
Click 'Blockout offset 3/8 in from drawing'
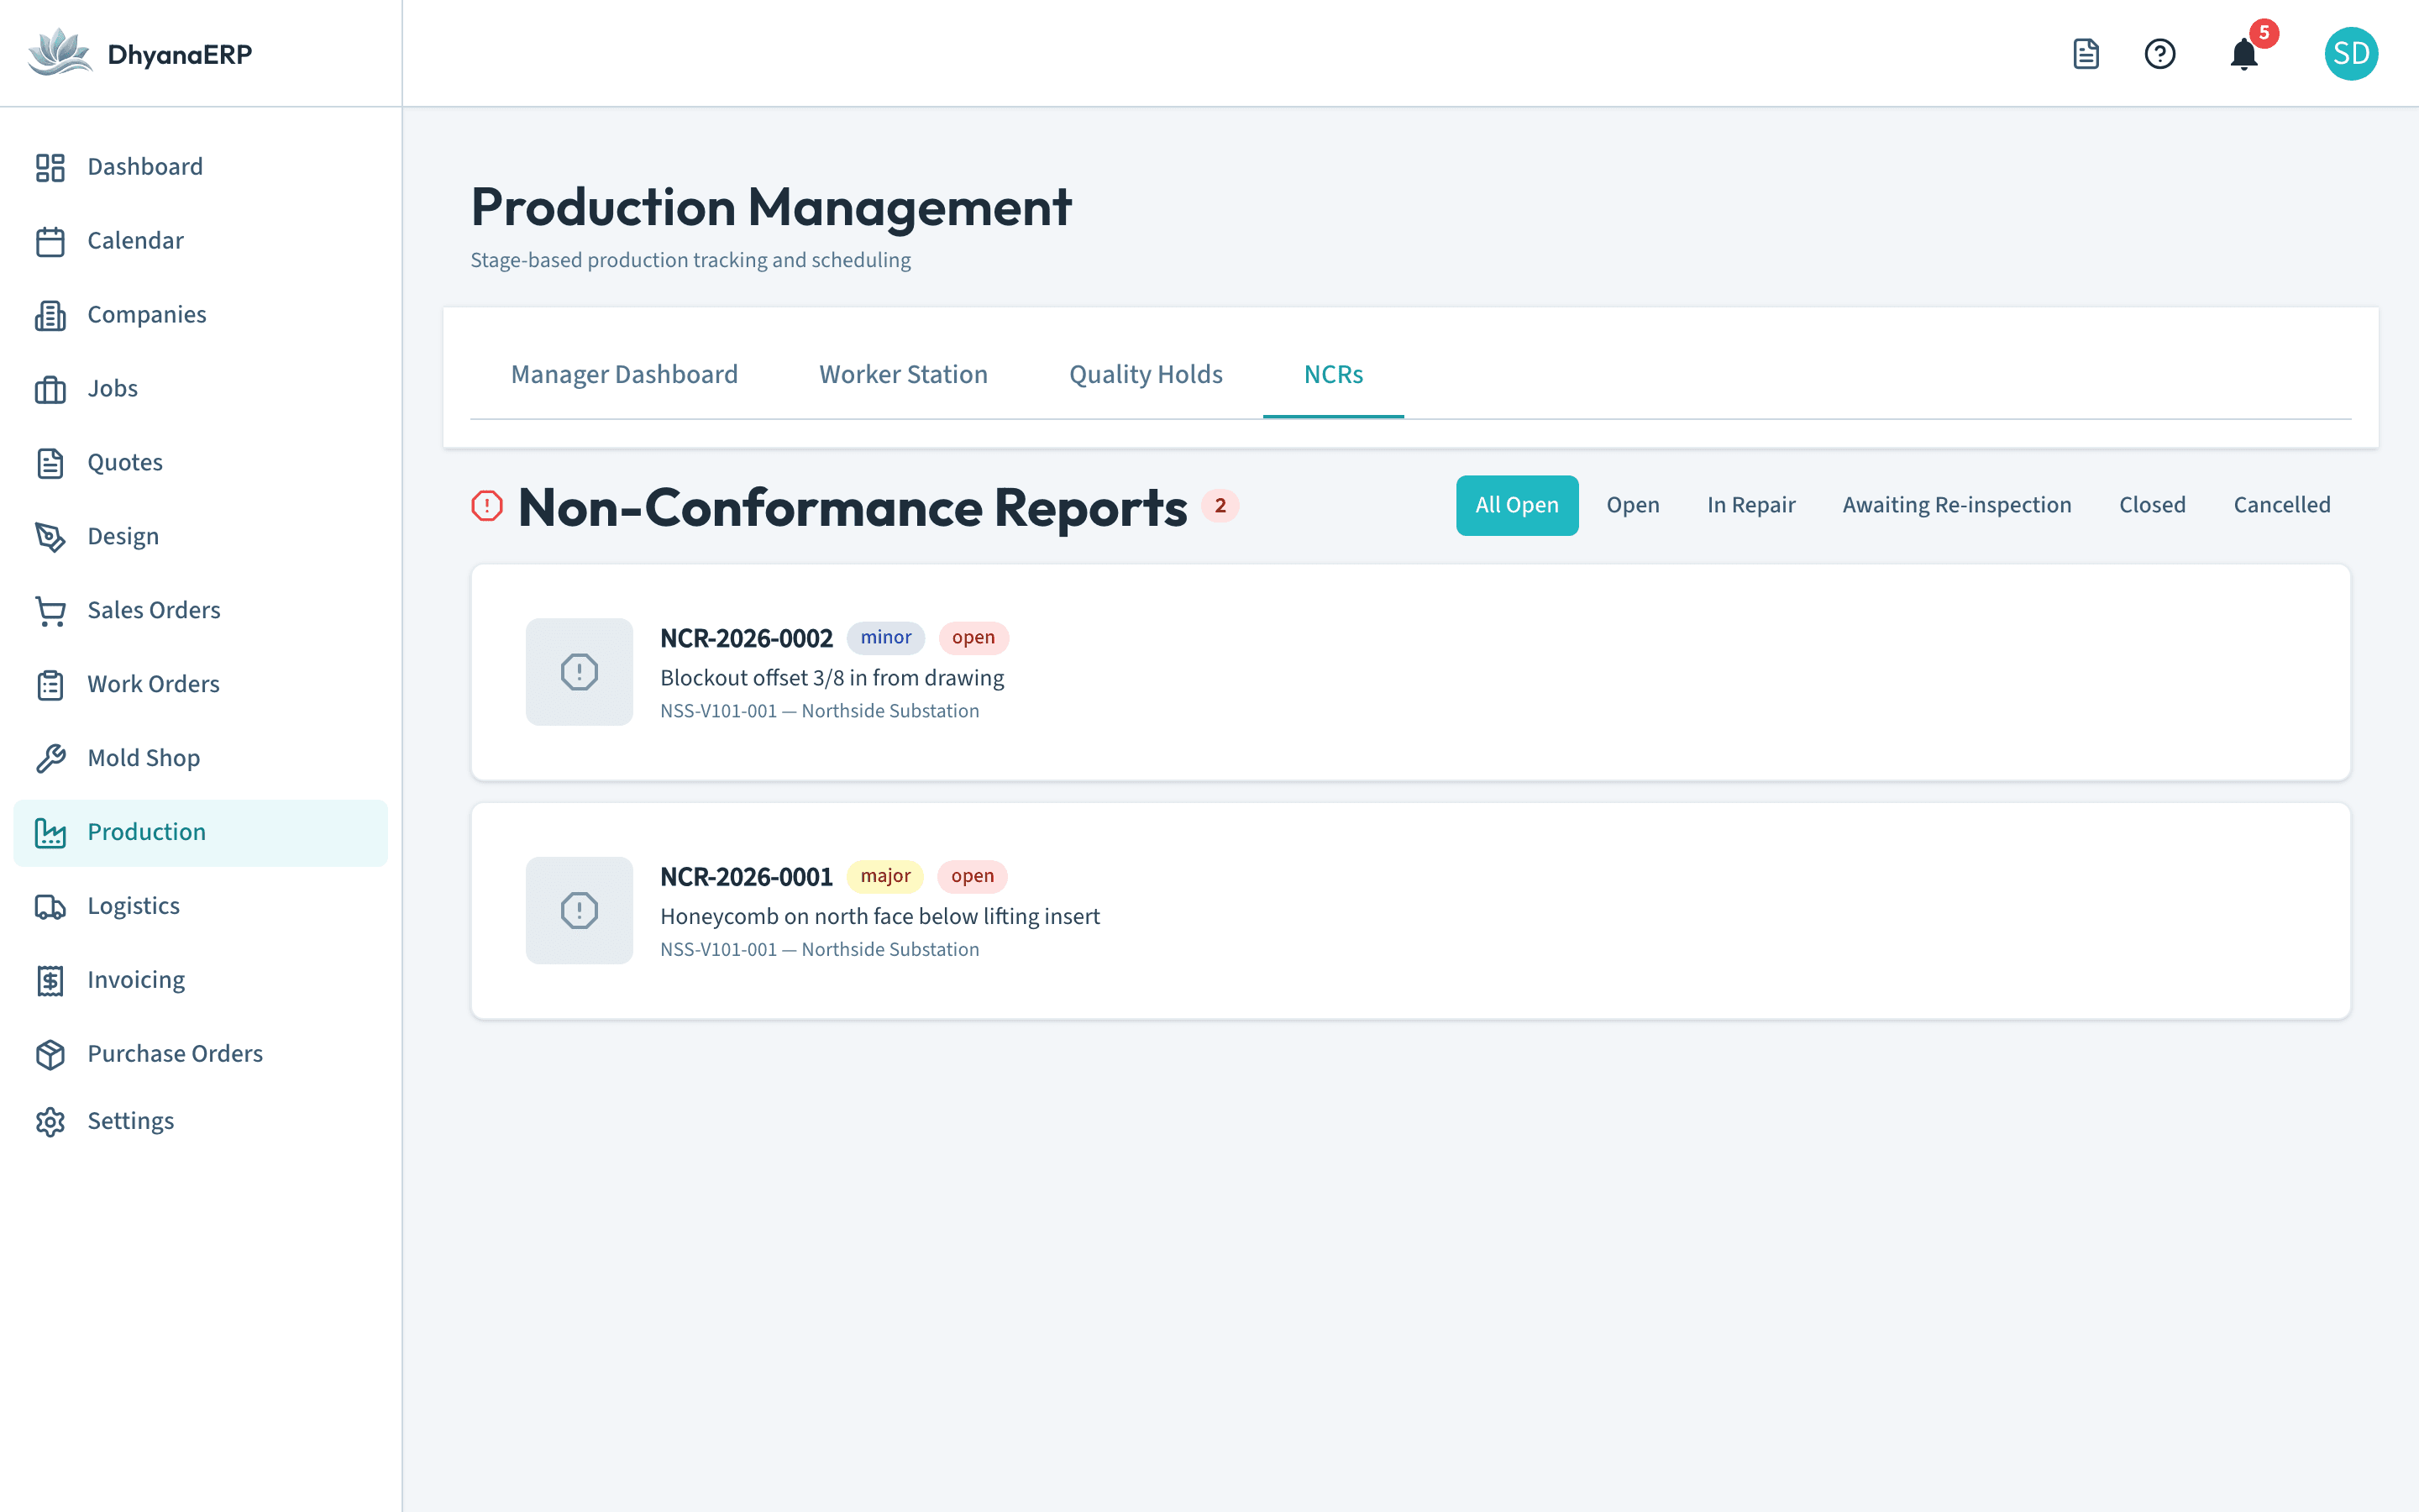(x=832, y=678)
